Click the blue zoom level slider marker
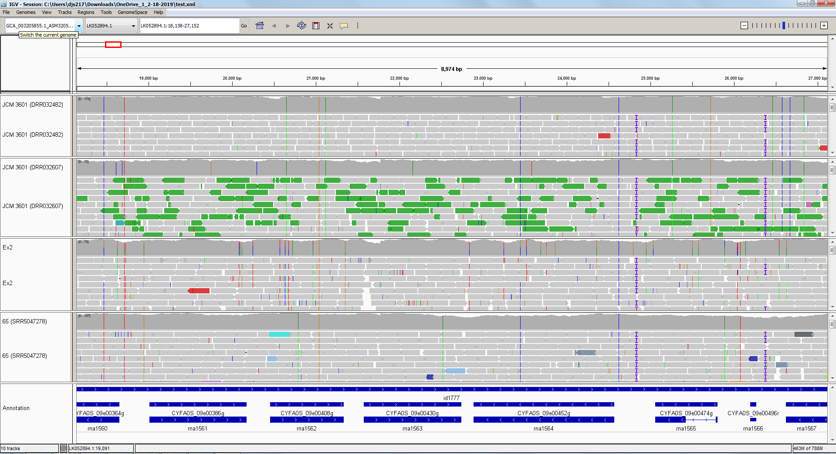 pyautogui.click(x=784, y=26)
